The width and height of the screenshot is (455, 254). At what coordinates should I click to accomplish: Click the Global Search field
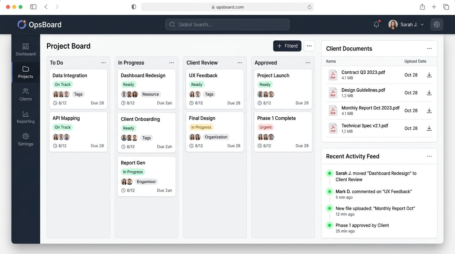227,24
